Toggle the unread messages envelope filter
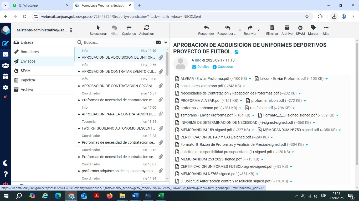 (x=158, y=42)
